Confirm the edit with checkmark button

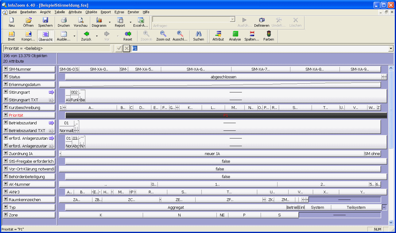118,49
